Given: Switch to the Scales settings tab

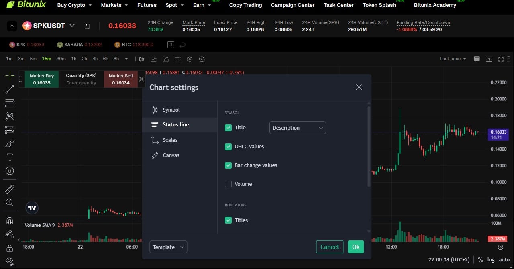Looking at the screenshot, I should pyautogui.click(x=170, y=140).
